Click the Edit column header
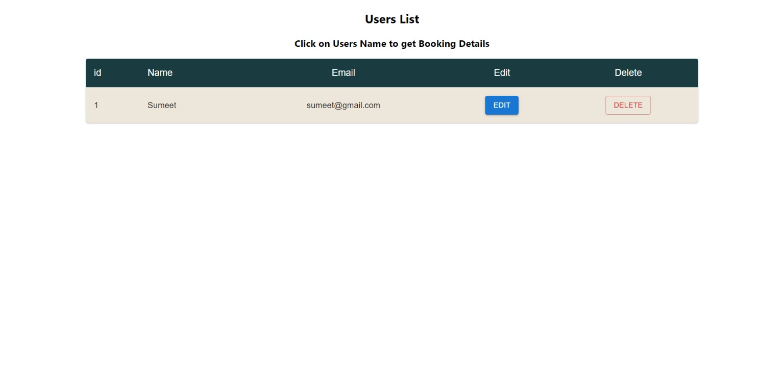 502,72
